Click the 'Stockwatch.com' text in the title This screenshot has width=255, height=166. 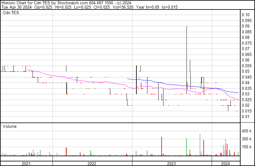73,3
